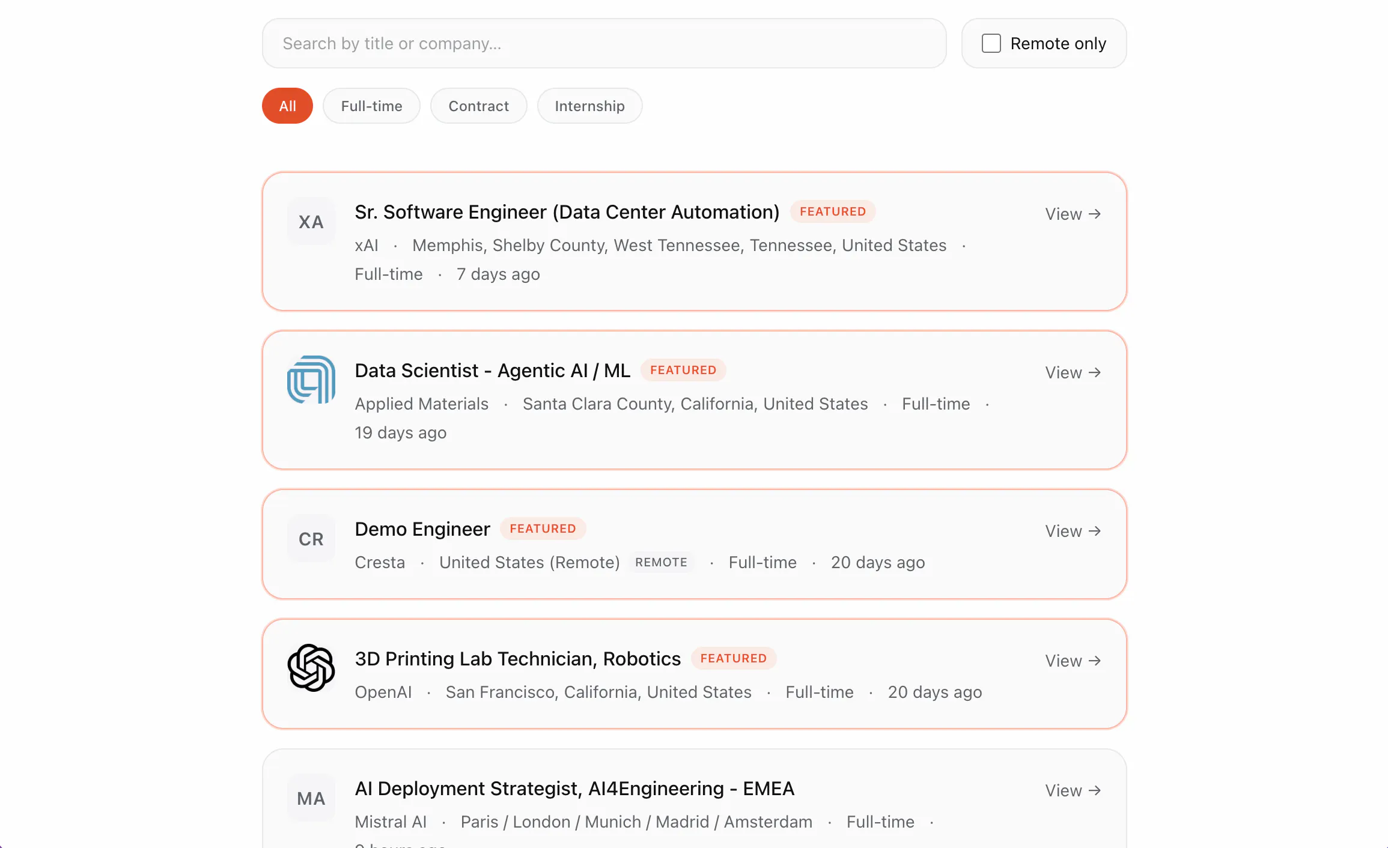Image resolution: width=1388 pixels, height=848 pixels.
Task: Click the Remote only label text
Action: pyautogui.click(x=1058, y=43)
